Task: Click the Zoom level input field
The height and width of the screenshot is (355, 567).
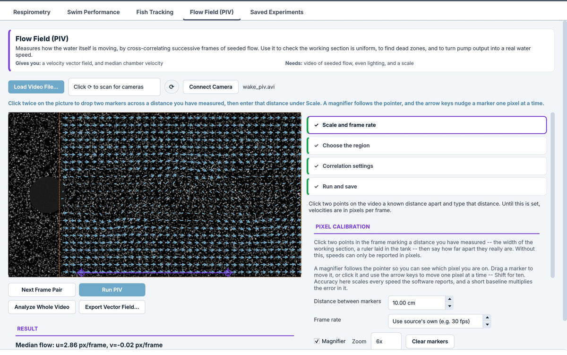Action: tap(386, 341)
